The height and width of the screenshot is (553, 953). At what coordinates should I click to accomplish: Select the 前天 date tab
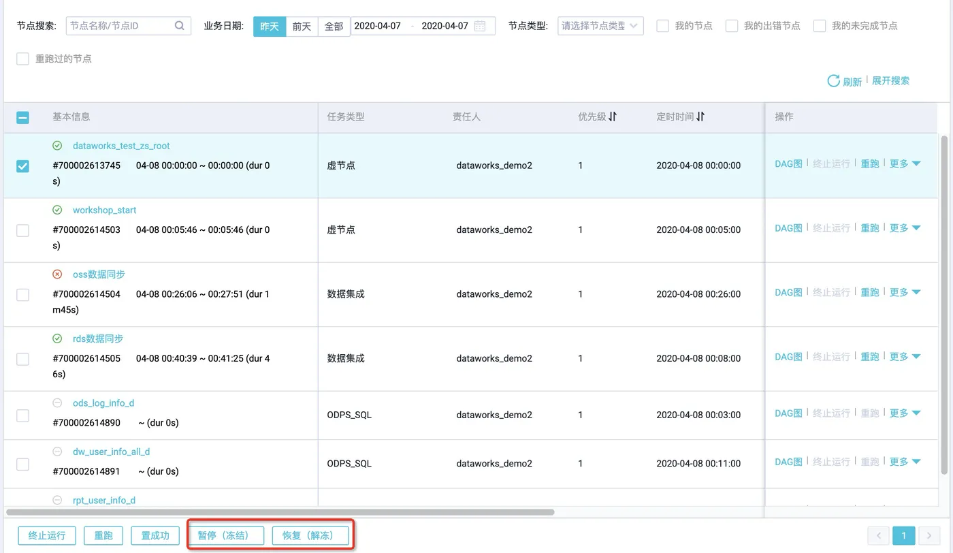coord(302,27)
